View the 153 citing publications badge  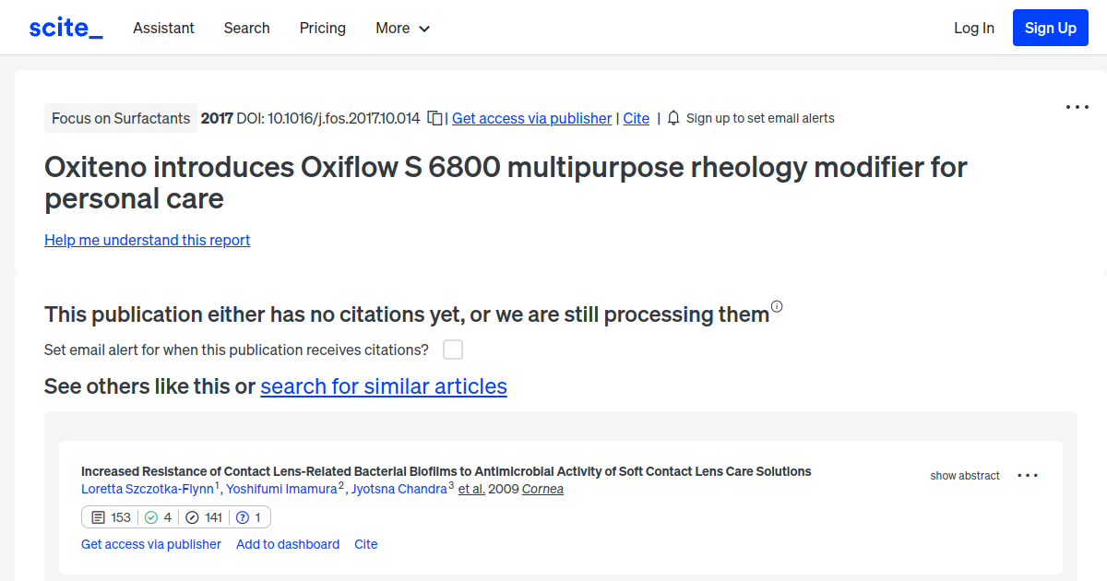[x=111, y=516]
